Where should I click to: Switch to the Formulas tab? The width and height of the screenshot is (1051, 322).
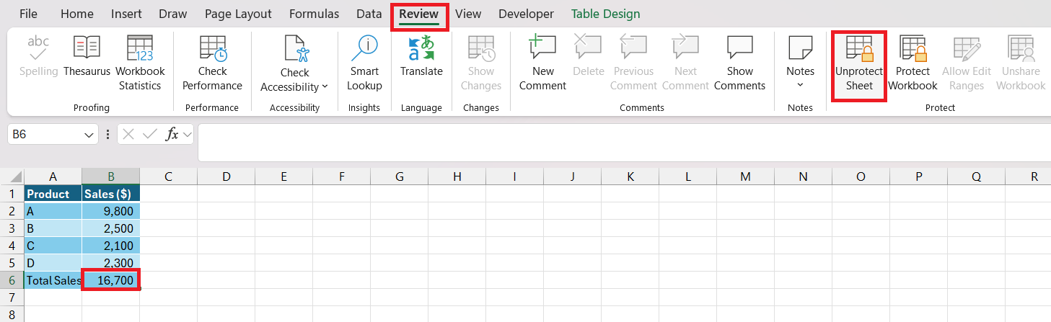[x=314, y=14]
